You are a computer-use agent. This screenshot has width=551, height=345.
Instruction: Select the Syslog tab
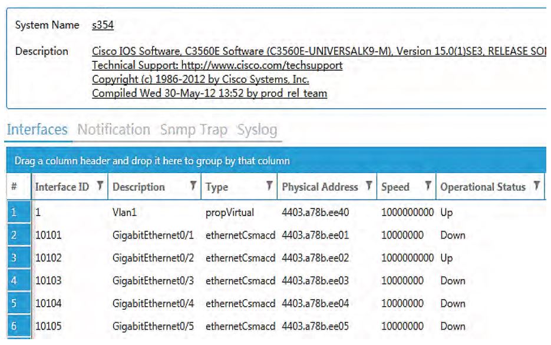click(257, 130)
